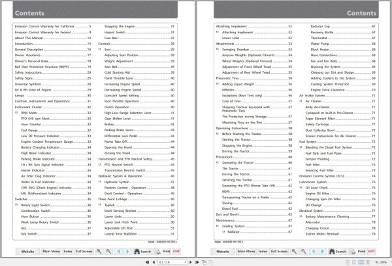Click zoom out magnifier on right page toolbar

pos(304,251)
